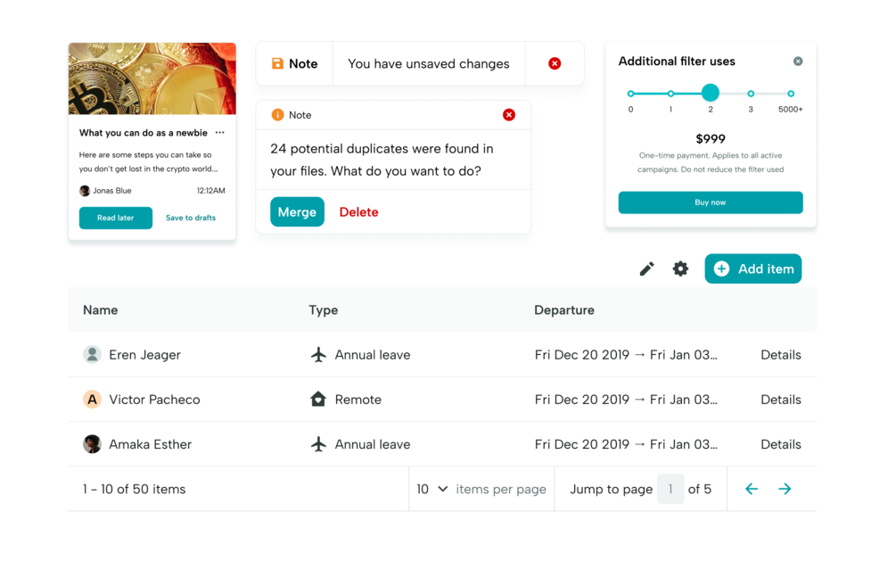Close the duplicates note with red X
Image resolution: width=896 pixels, height=570 pixels.
tap(509, 115)
